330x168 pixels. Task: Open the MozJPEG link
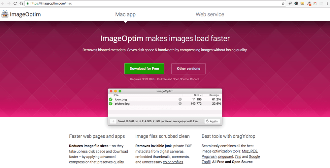tap(249, 151)
